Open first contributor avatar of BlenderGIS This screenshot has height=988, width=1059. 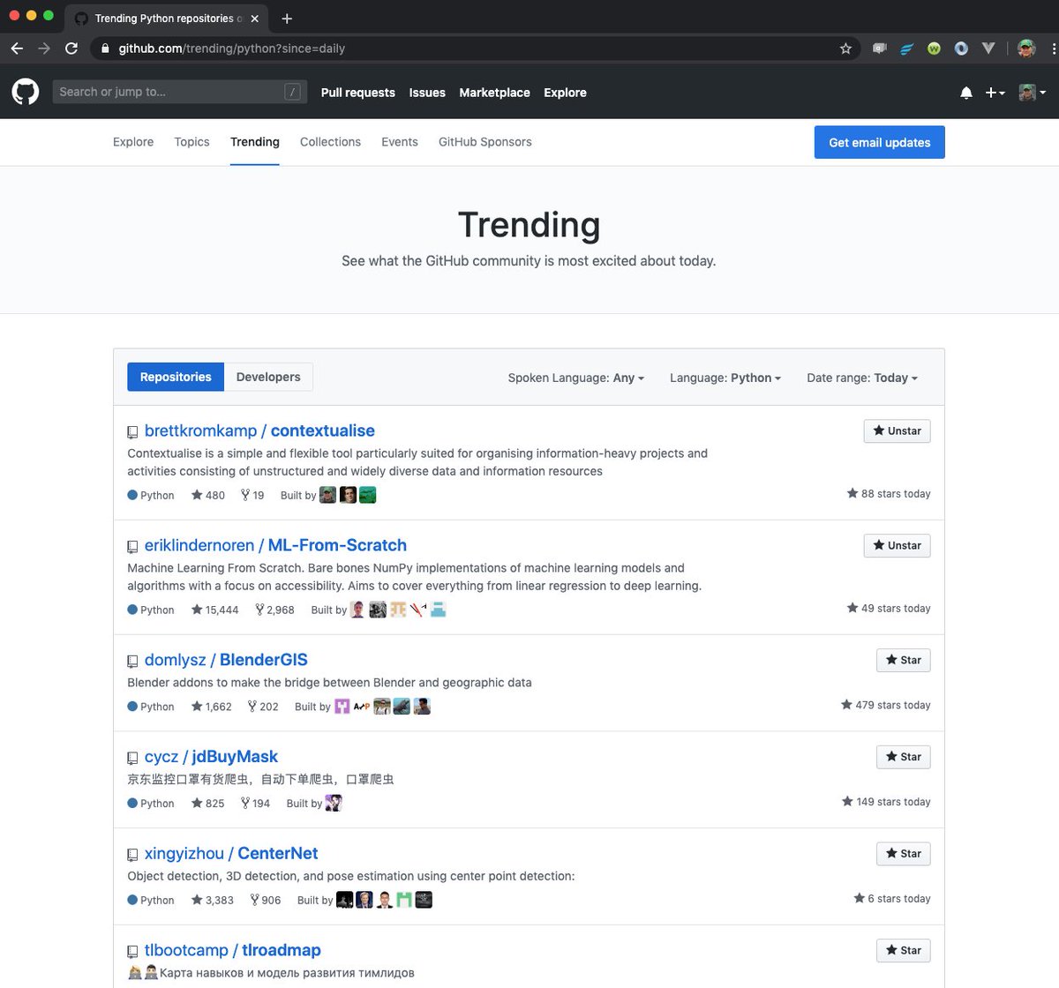coord(342,706)
